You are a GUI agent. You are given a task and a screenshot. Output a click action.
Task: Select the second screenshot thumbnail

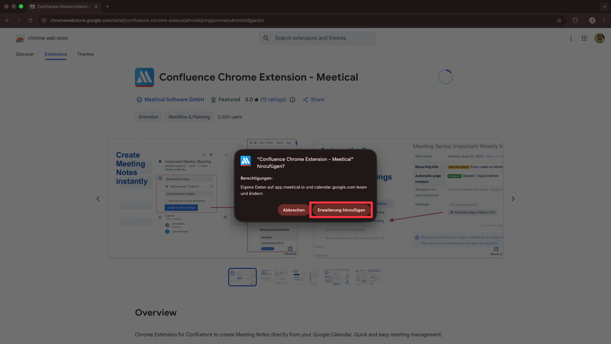[274, 277]
